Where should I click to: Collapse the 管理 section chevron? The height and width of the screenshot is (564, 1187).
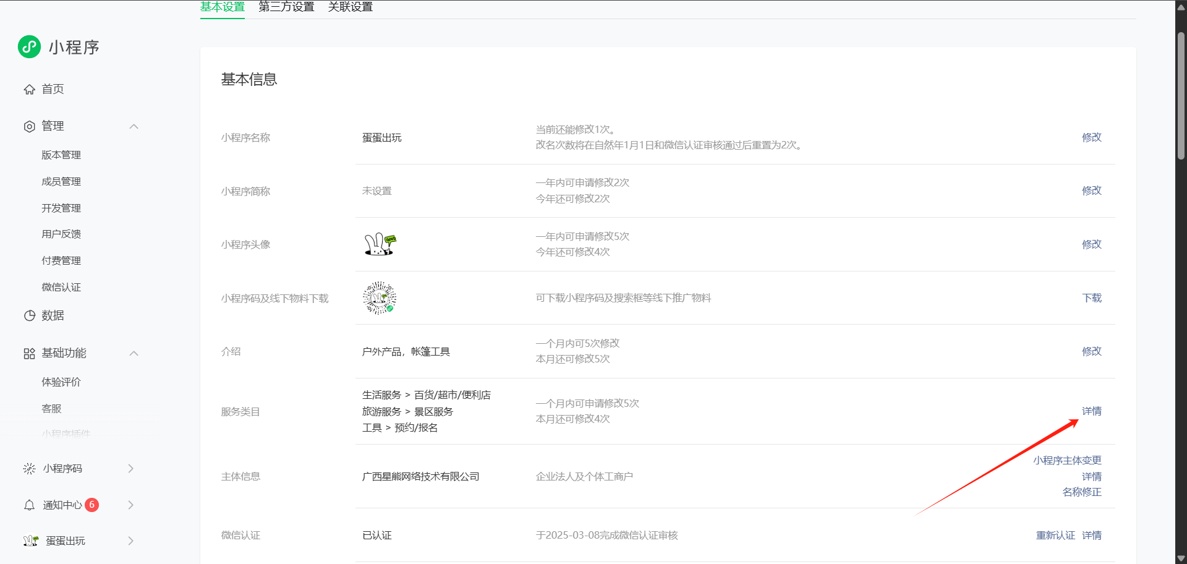tap(134, 127)
